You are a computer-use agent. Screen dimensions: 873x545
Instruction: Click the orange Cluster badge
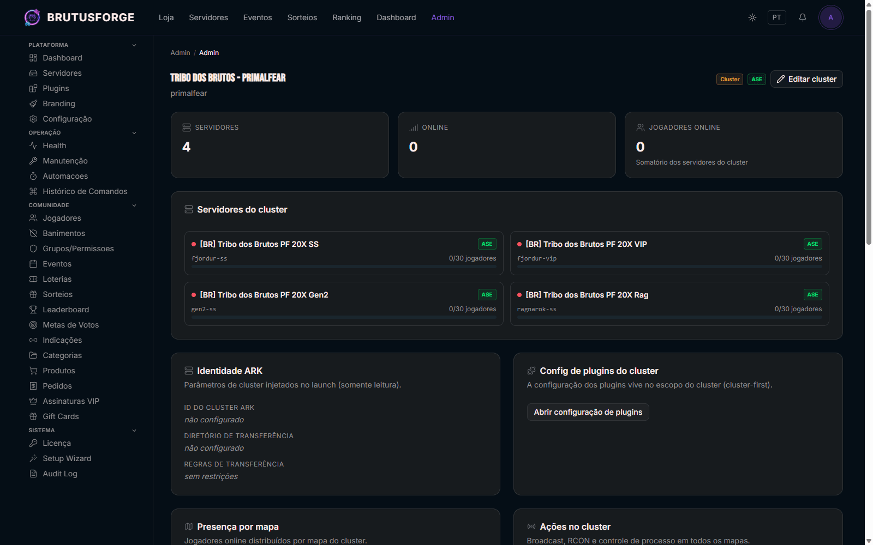tap(730, 79)
